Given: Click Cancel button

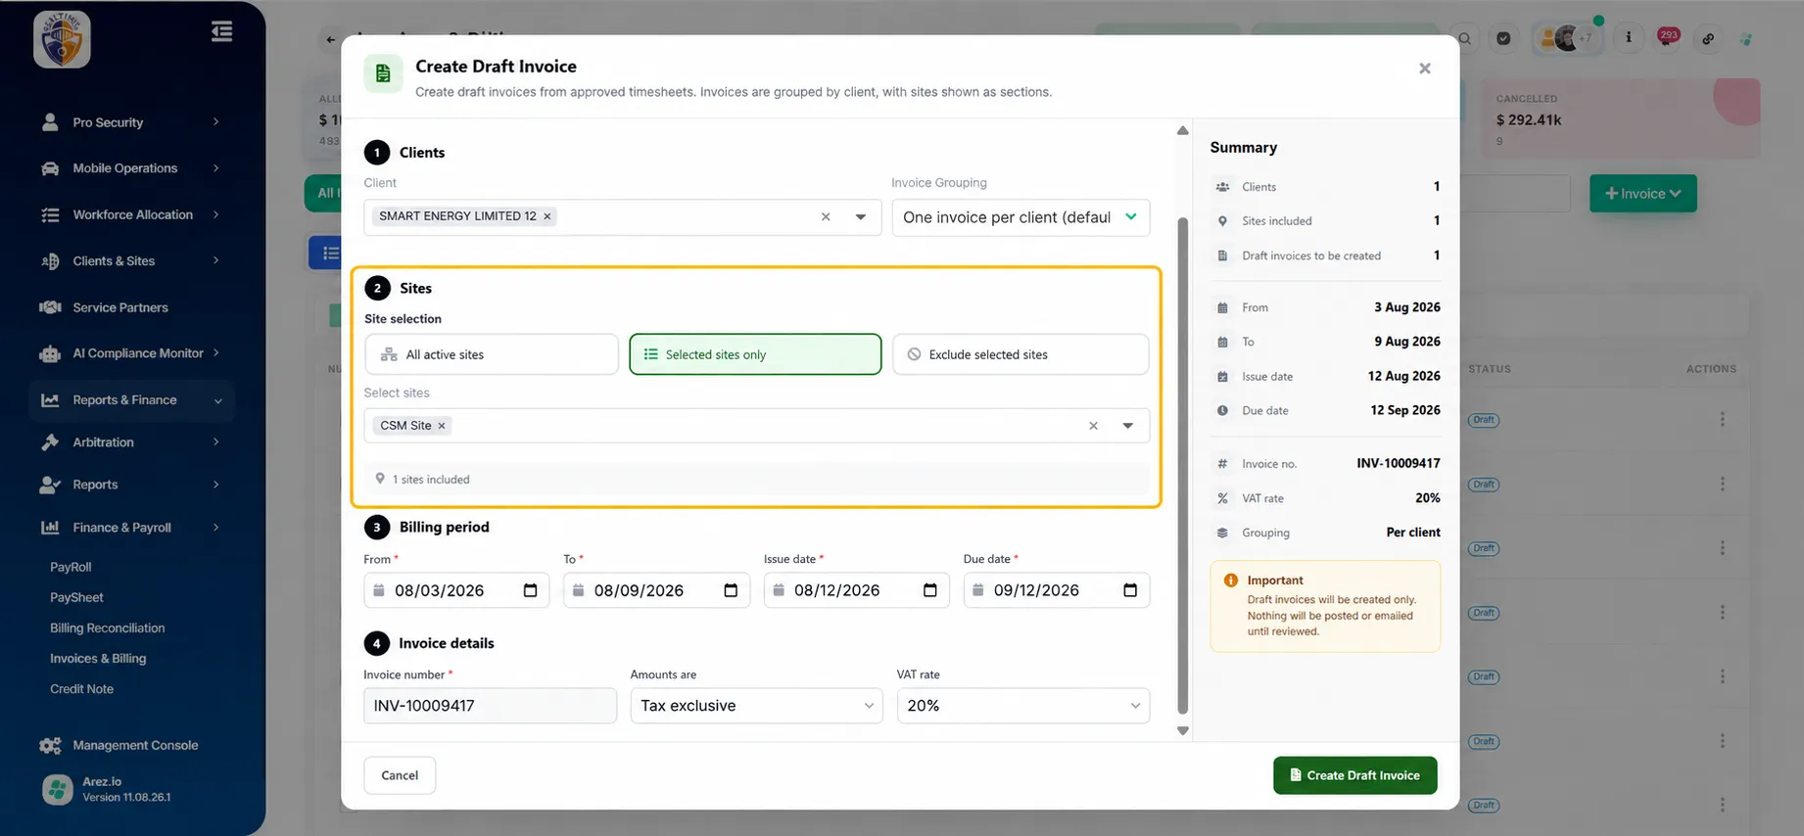Looking at the screenshot, I should coord(400,775).
